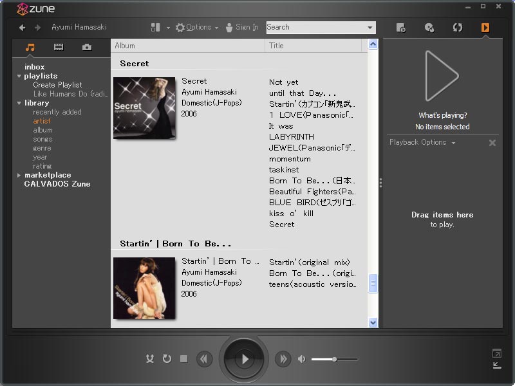Click the Sign In person icon

(229, 28)
